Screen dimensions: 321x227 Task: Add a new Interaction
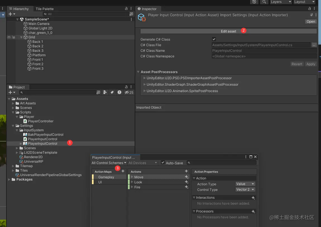click(253, 198)
